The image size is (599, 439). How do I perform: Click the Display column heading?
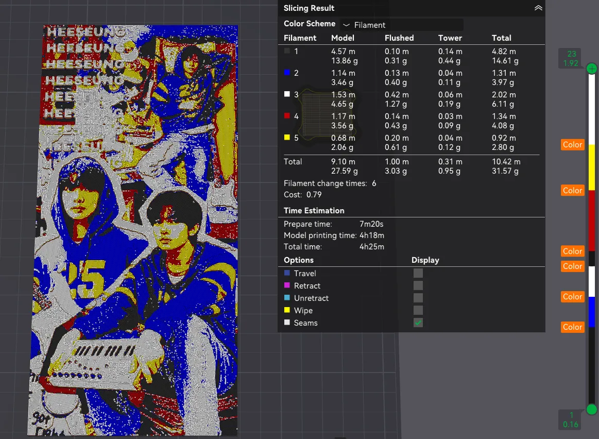click(x=425, y=260)
